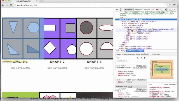
Task: Reload the wodb.ca page
Action: pos(11,5)
